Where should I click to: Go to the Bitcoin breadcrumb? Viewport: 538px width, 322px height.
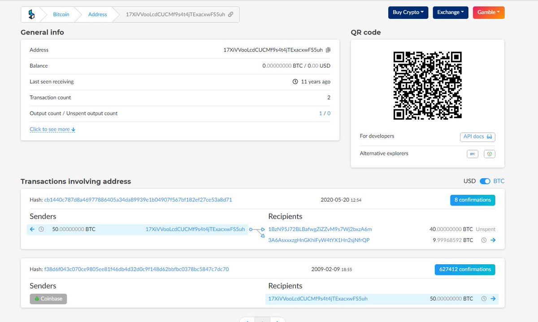(x=61, y=14)
